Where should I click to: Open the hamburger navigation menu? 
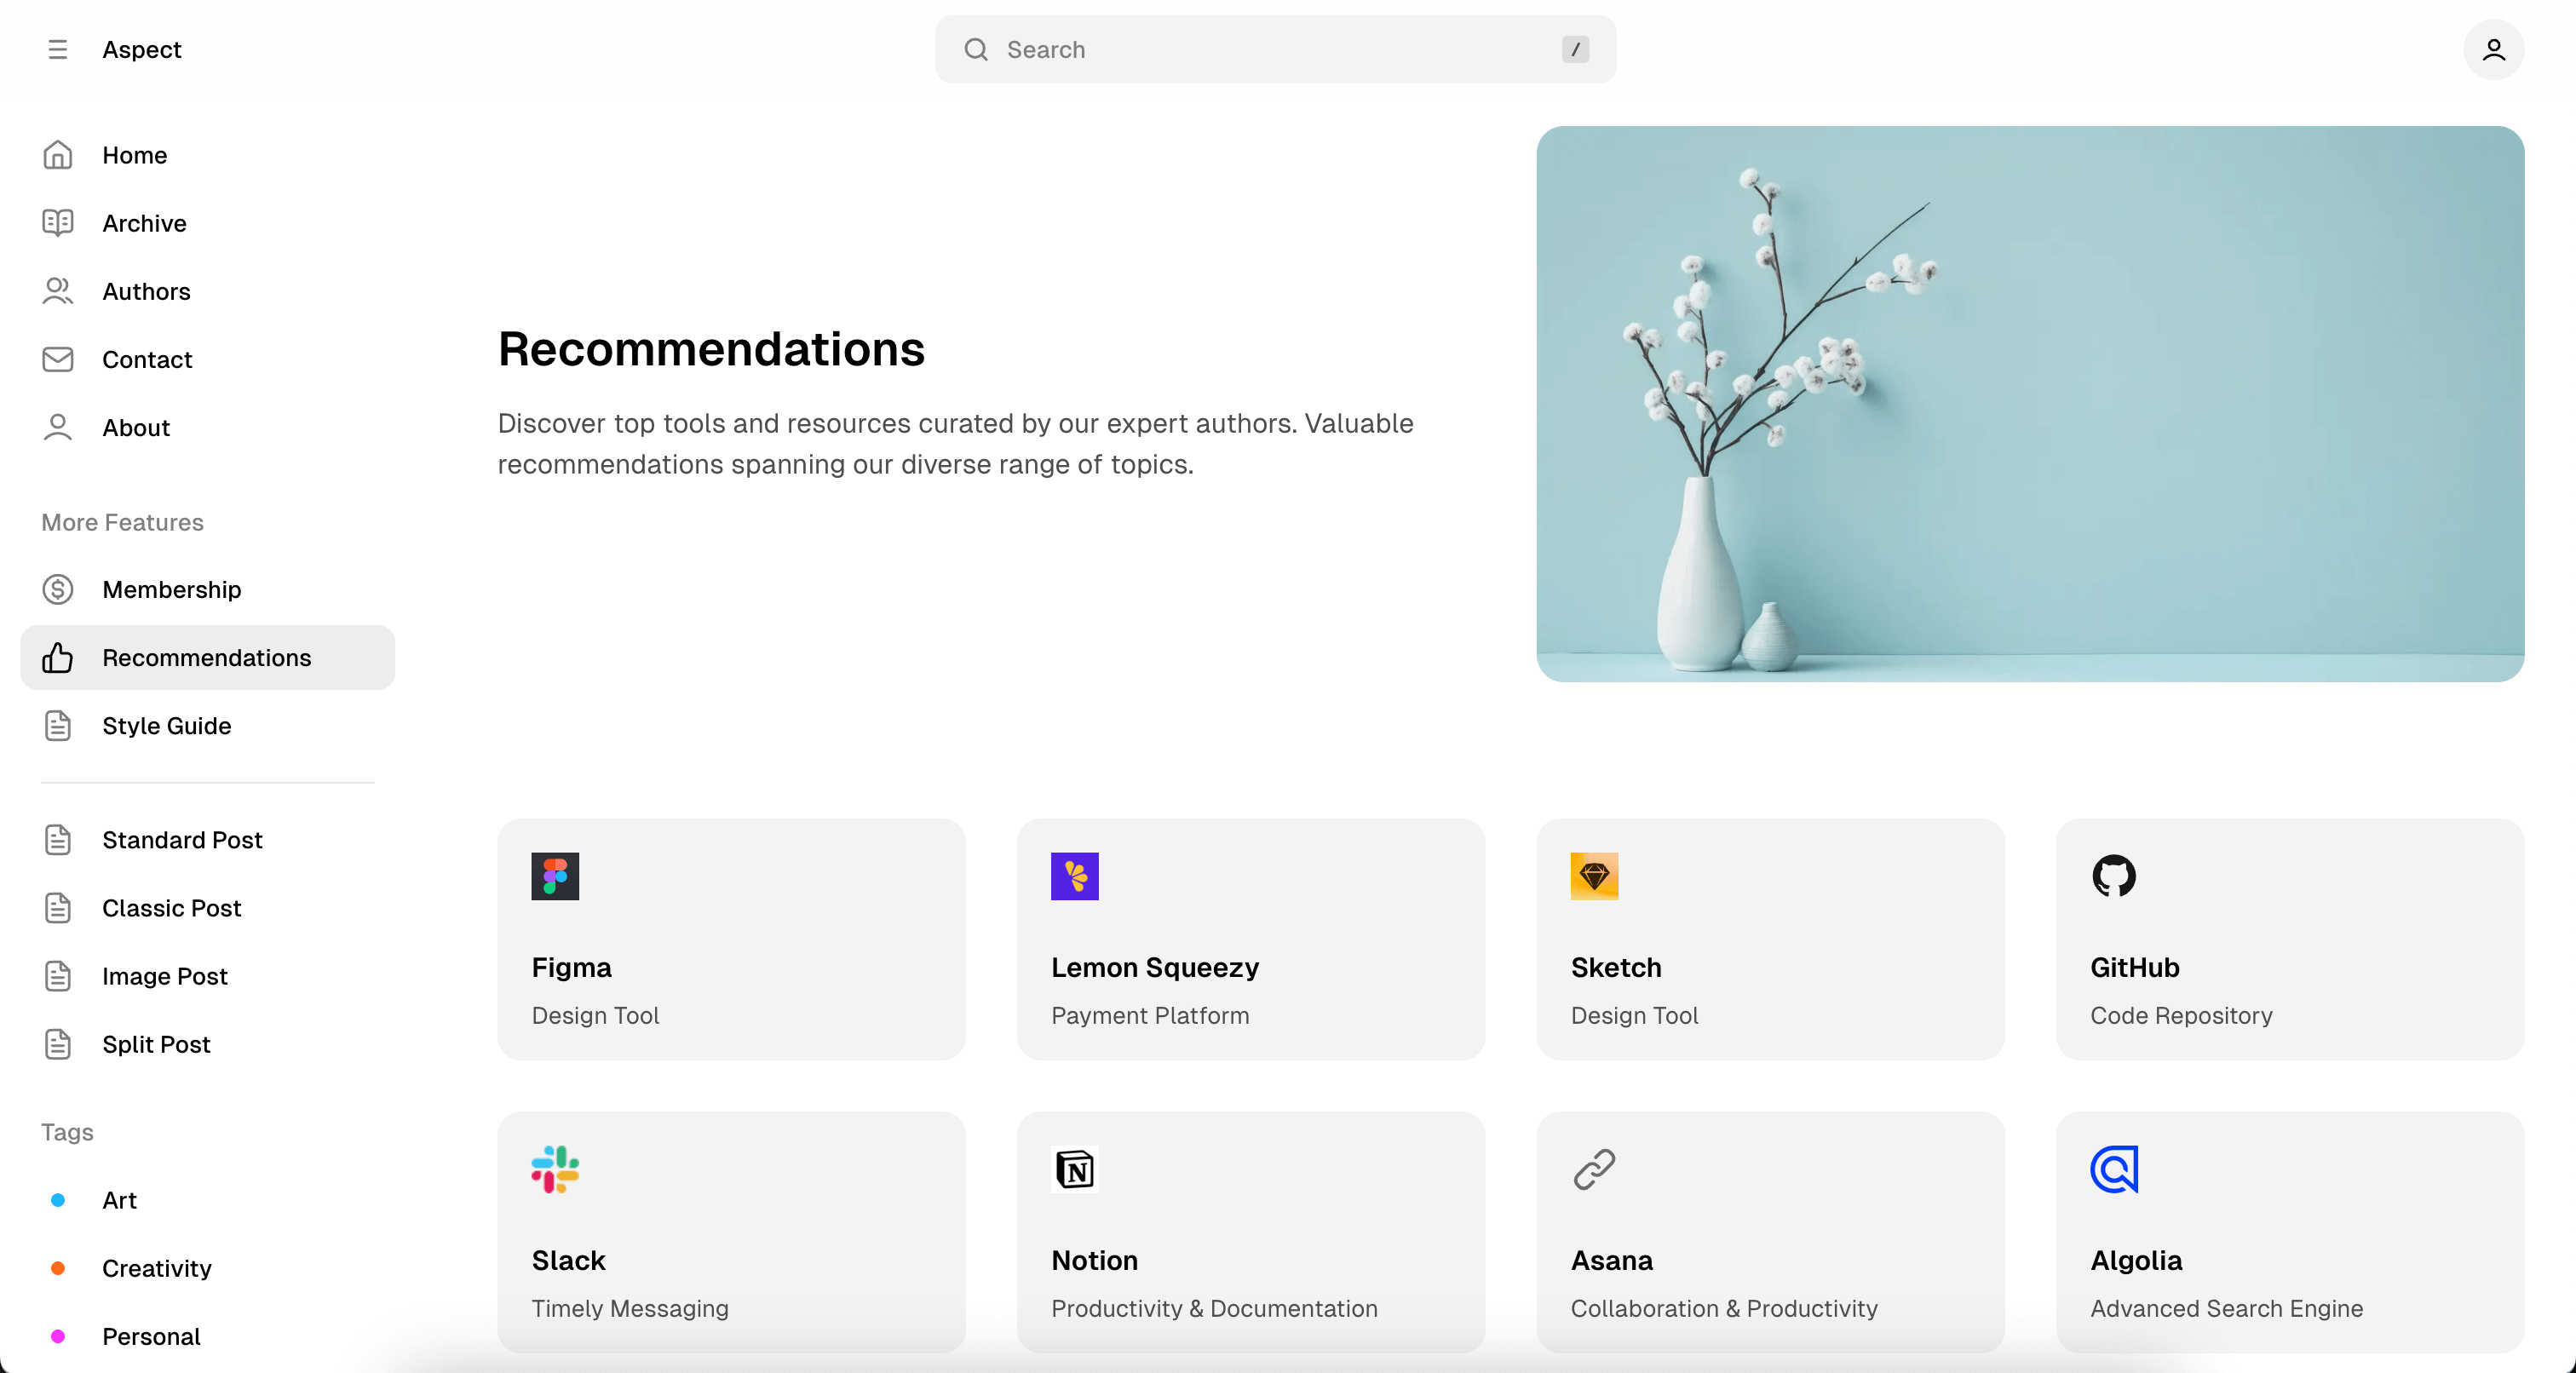(57, 49)
